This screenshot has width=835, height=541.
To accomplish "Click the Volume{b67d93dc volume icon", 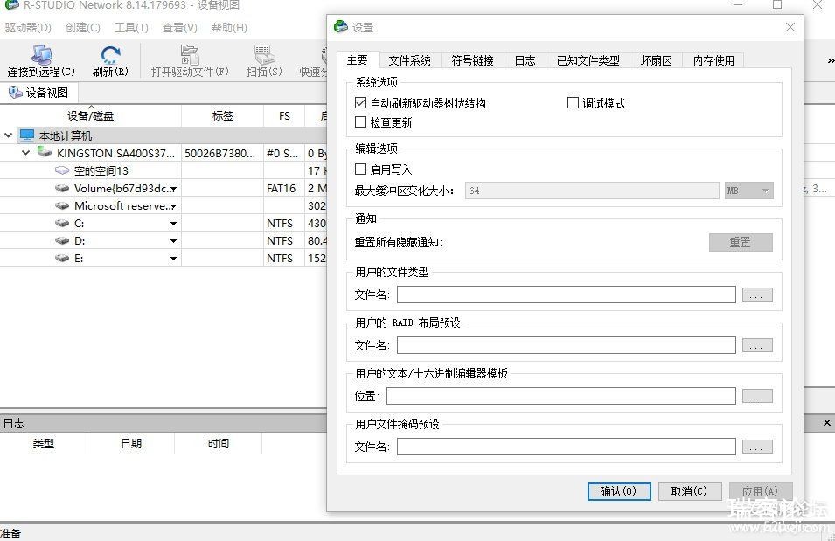I will click(x=62, y=188).
